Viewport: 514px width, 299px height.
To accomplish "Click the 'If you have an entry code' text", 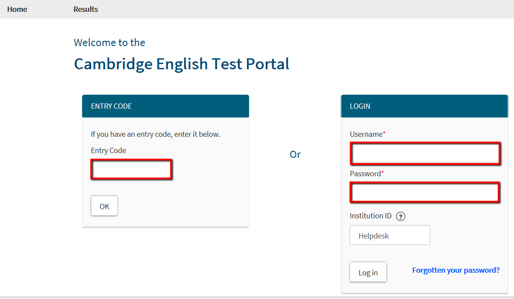I will coord(155,134).
